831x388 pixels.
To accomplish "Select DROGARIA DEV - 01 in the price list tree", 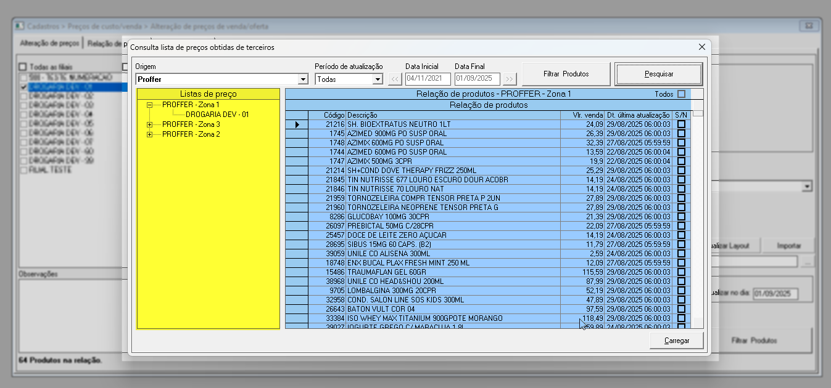I will [x=217, y=115].
